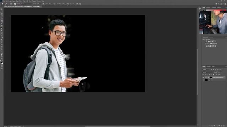Select the Hand tool
Image resolution: width=227 pixels, height=127 pixels.
(x=2, y=54)
